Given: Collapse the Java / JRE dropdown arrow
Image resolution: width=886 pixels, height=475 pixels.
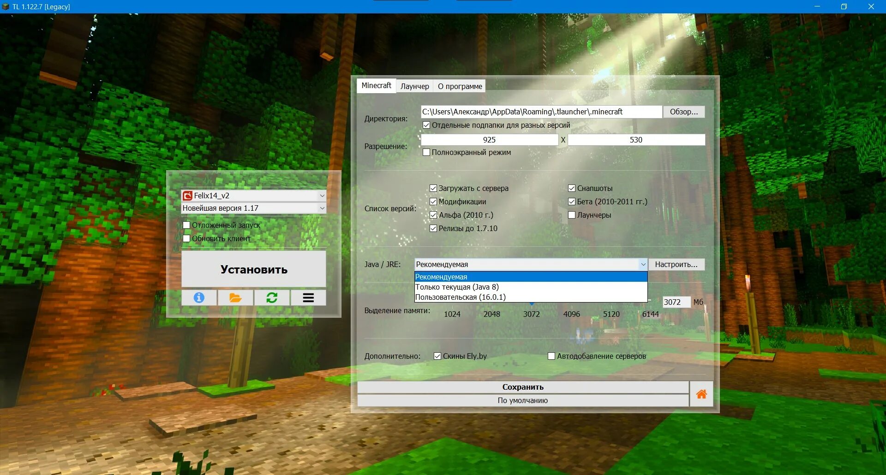Looking at the screenshot, I should pos(643,264).
